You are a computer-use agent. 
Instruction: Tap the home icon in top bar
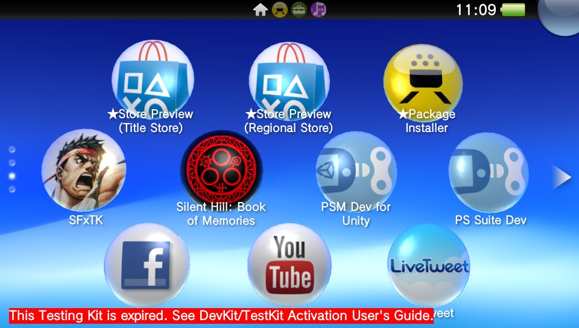[x=261, y=10]
